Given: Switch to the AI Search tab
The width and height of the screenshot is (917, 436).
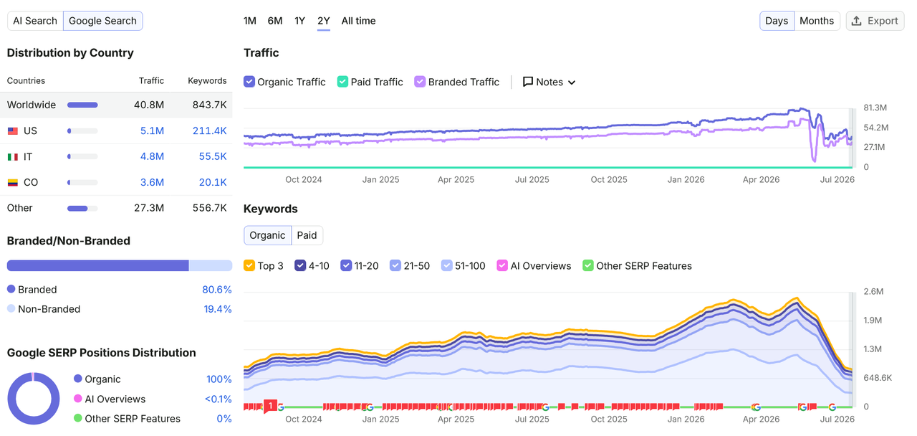Looking at the screenshot, I should pos(35,21).
